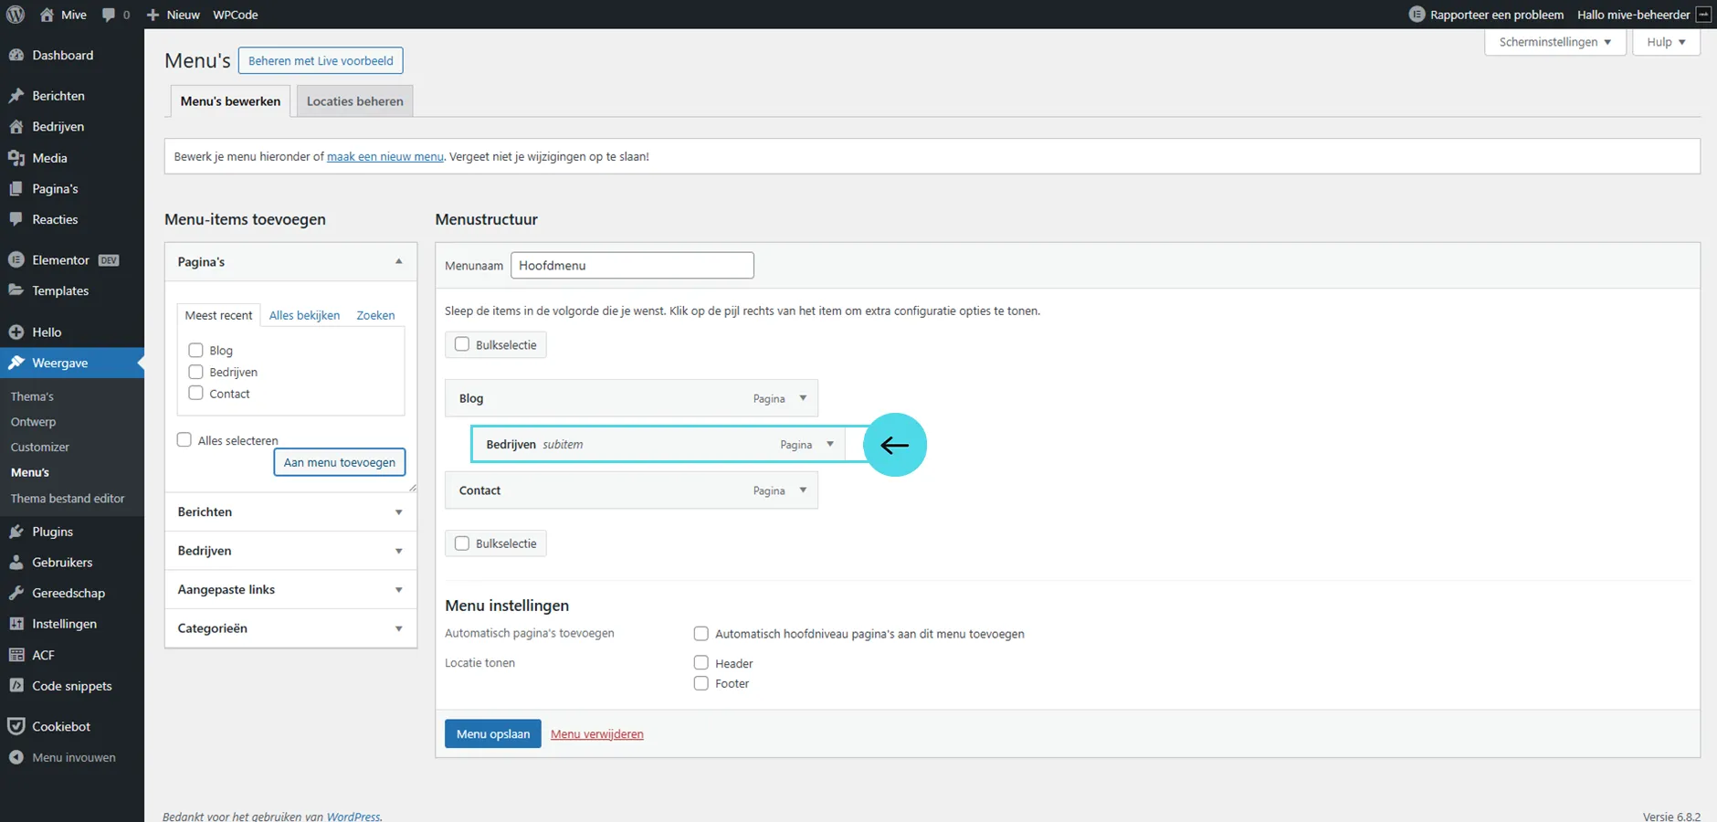The width and height of the screenshot is (1717, 822).
Task: Click the WordPress logo icon
Action: (16, 15)
